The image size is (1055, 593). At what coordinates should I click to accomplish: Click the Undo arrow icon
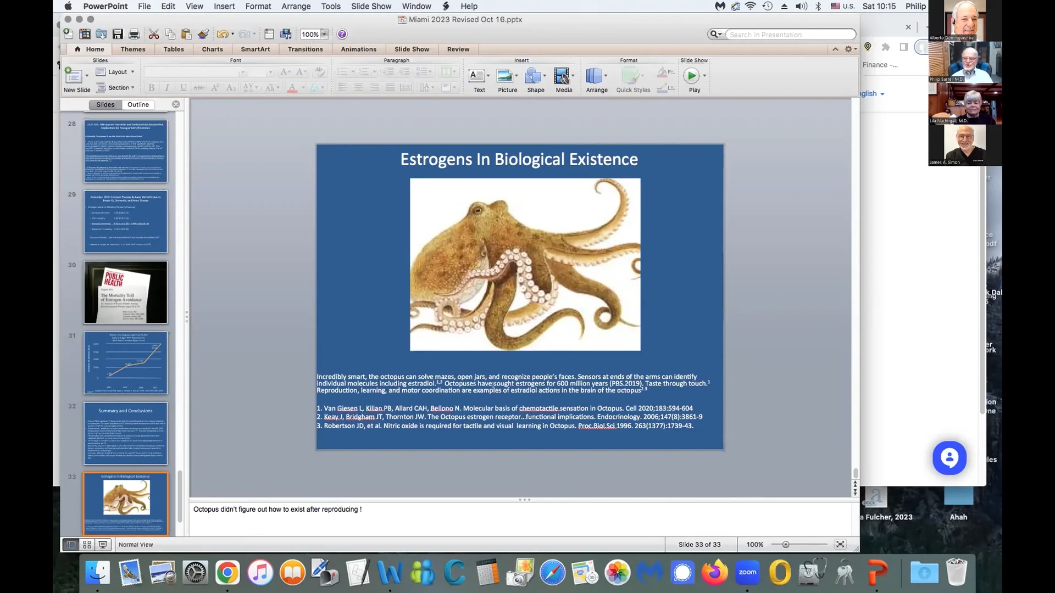(x=222, y=34)
